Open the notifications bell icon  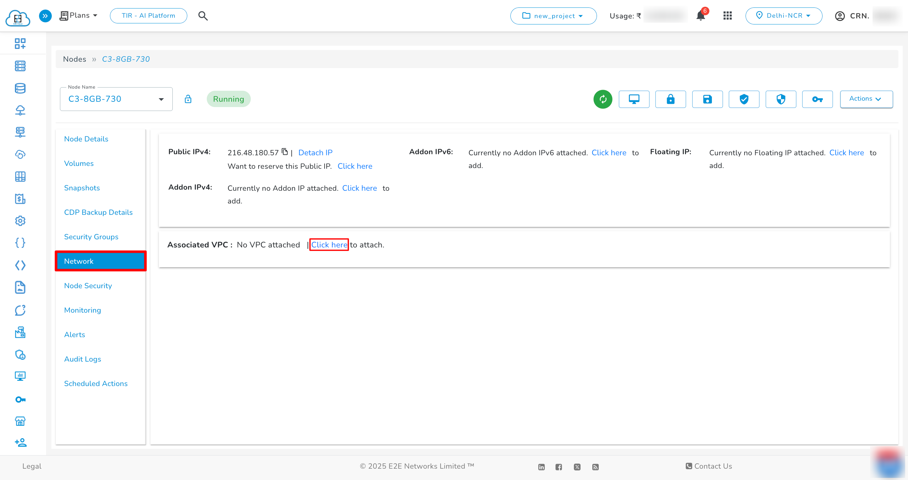[701, 16]
